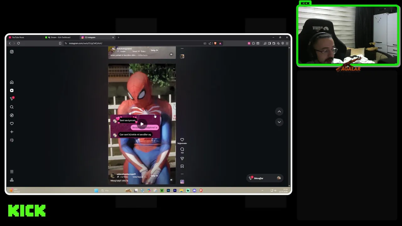Viewport: 402px width, 226px height.
Task: Open adanalispiderman01 profile link
Action: tap(126, 174)
